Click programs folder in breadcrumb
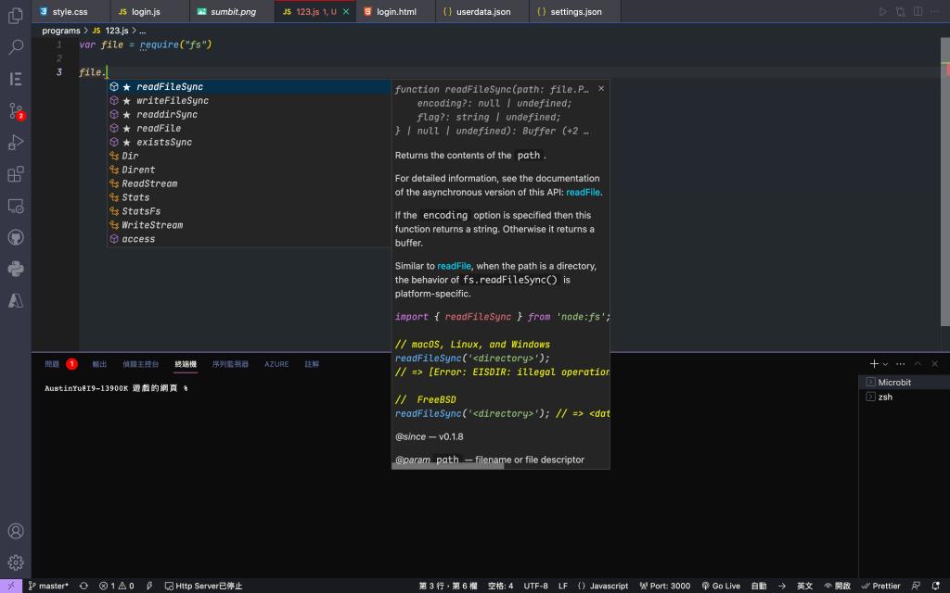This screenshot has width=950, height=593. tap(60, 31)
